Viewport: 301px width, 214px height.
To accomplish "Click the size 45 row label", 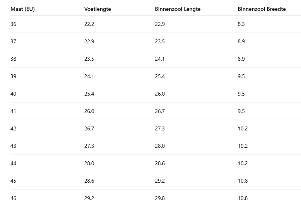I will (14, 181).
